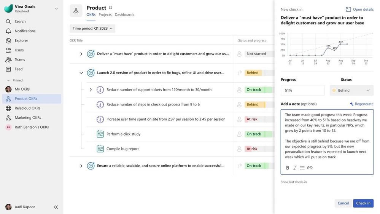The width and height of the screenshot is (380, 214).
Task: Switch to the Dashboards tab
Action: click(124, 15)
